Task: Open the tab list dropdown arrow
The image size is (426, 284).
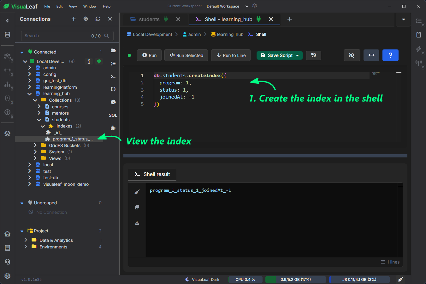Action: [403, 19]
